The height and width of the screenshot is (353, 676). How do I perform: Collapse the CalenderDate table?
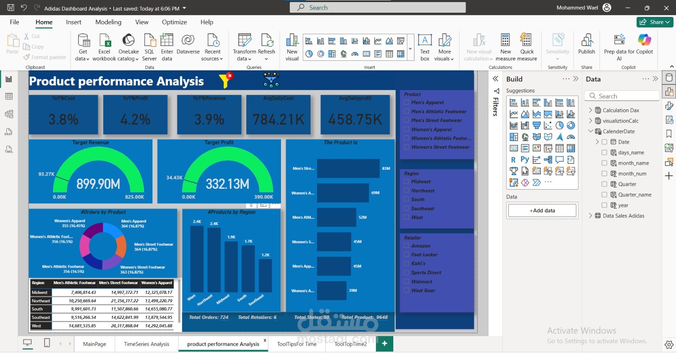point(591,131)
